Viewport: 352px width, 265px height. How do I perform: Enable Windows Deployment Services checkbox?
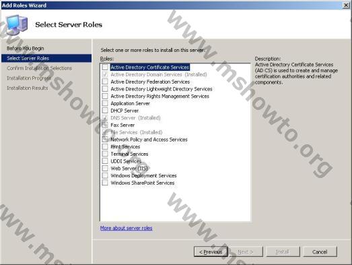pyautogui.click(x=105, y=175)
